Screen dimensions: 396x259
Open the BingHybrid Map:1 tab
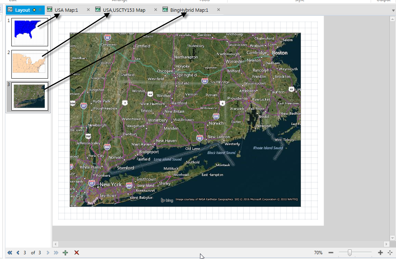pos(189,10)
